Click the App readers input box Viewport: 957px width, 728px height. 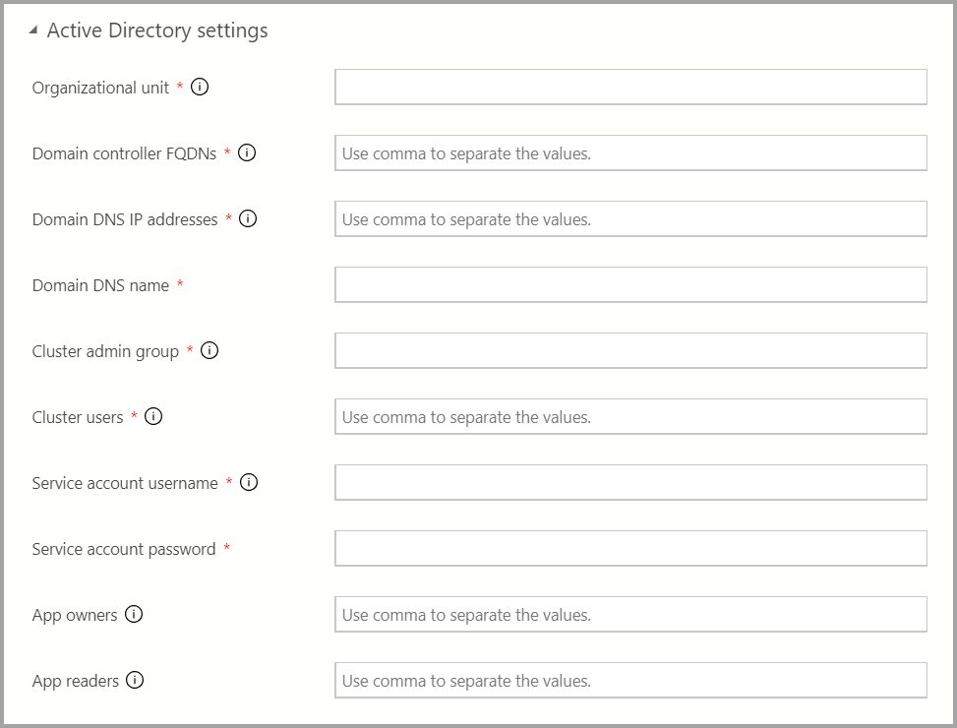click(x=630, y=680)
